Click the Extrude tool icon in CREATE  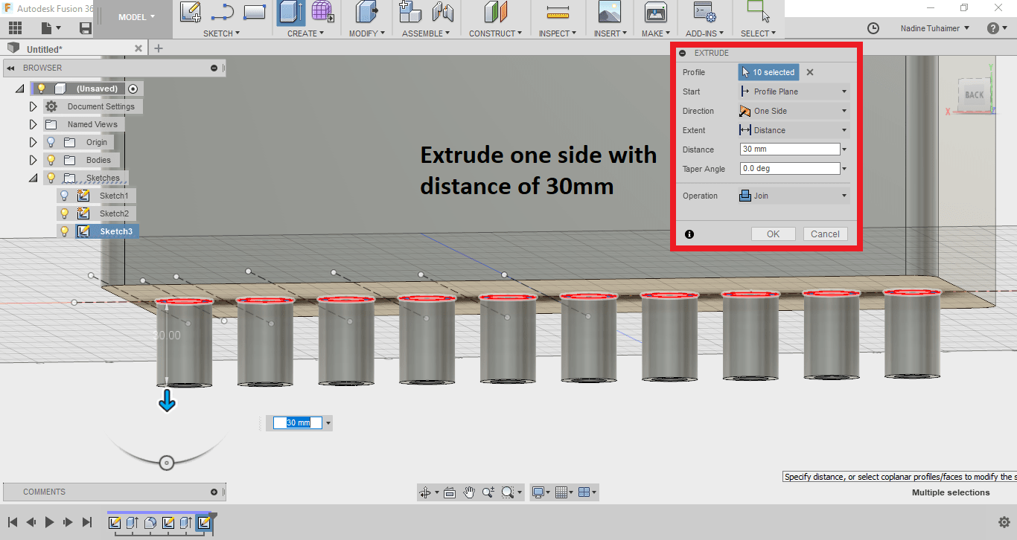coord(290,12)
